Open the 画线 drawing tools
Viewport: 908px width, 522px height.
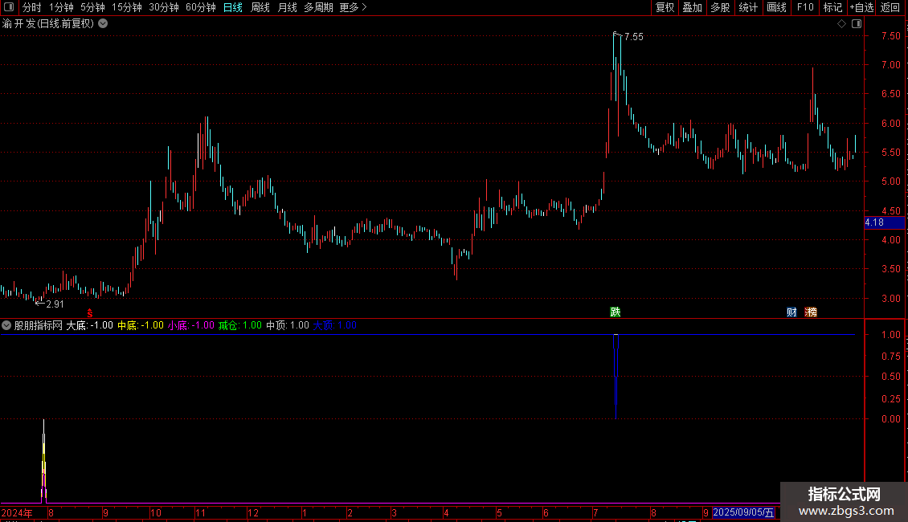(776, 7)
